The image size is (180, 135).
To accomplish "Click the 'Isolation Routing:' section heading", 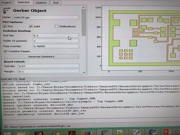I will [x=17, y=31].
